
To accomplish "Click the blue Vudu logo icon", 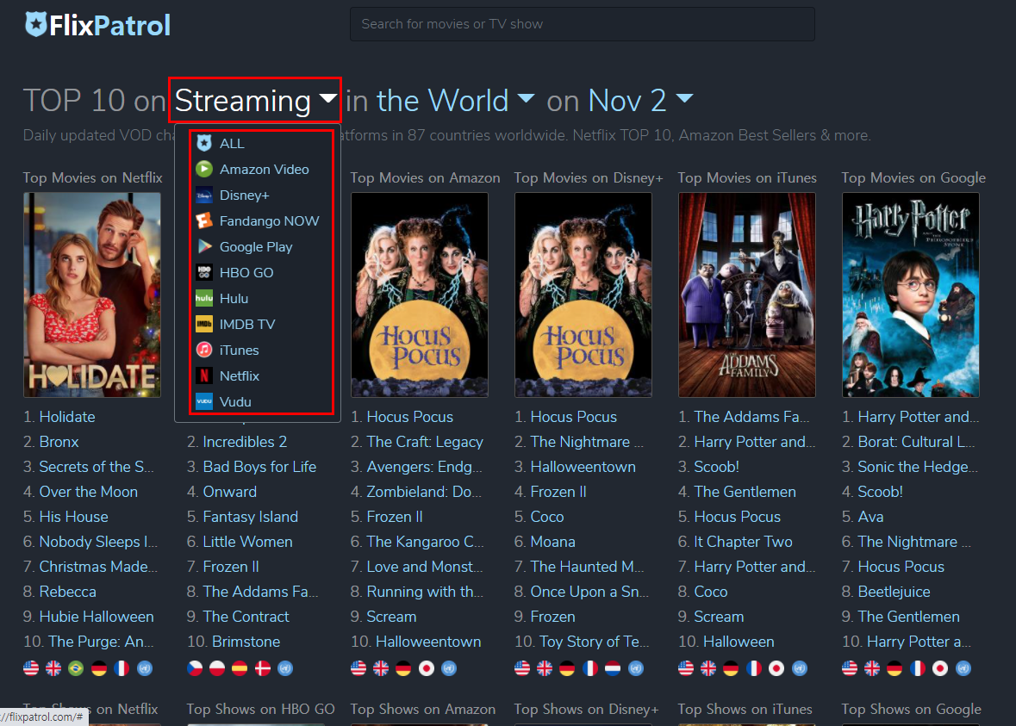I will (x=204, y=401).
